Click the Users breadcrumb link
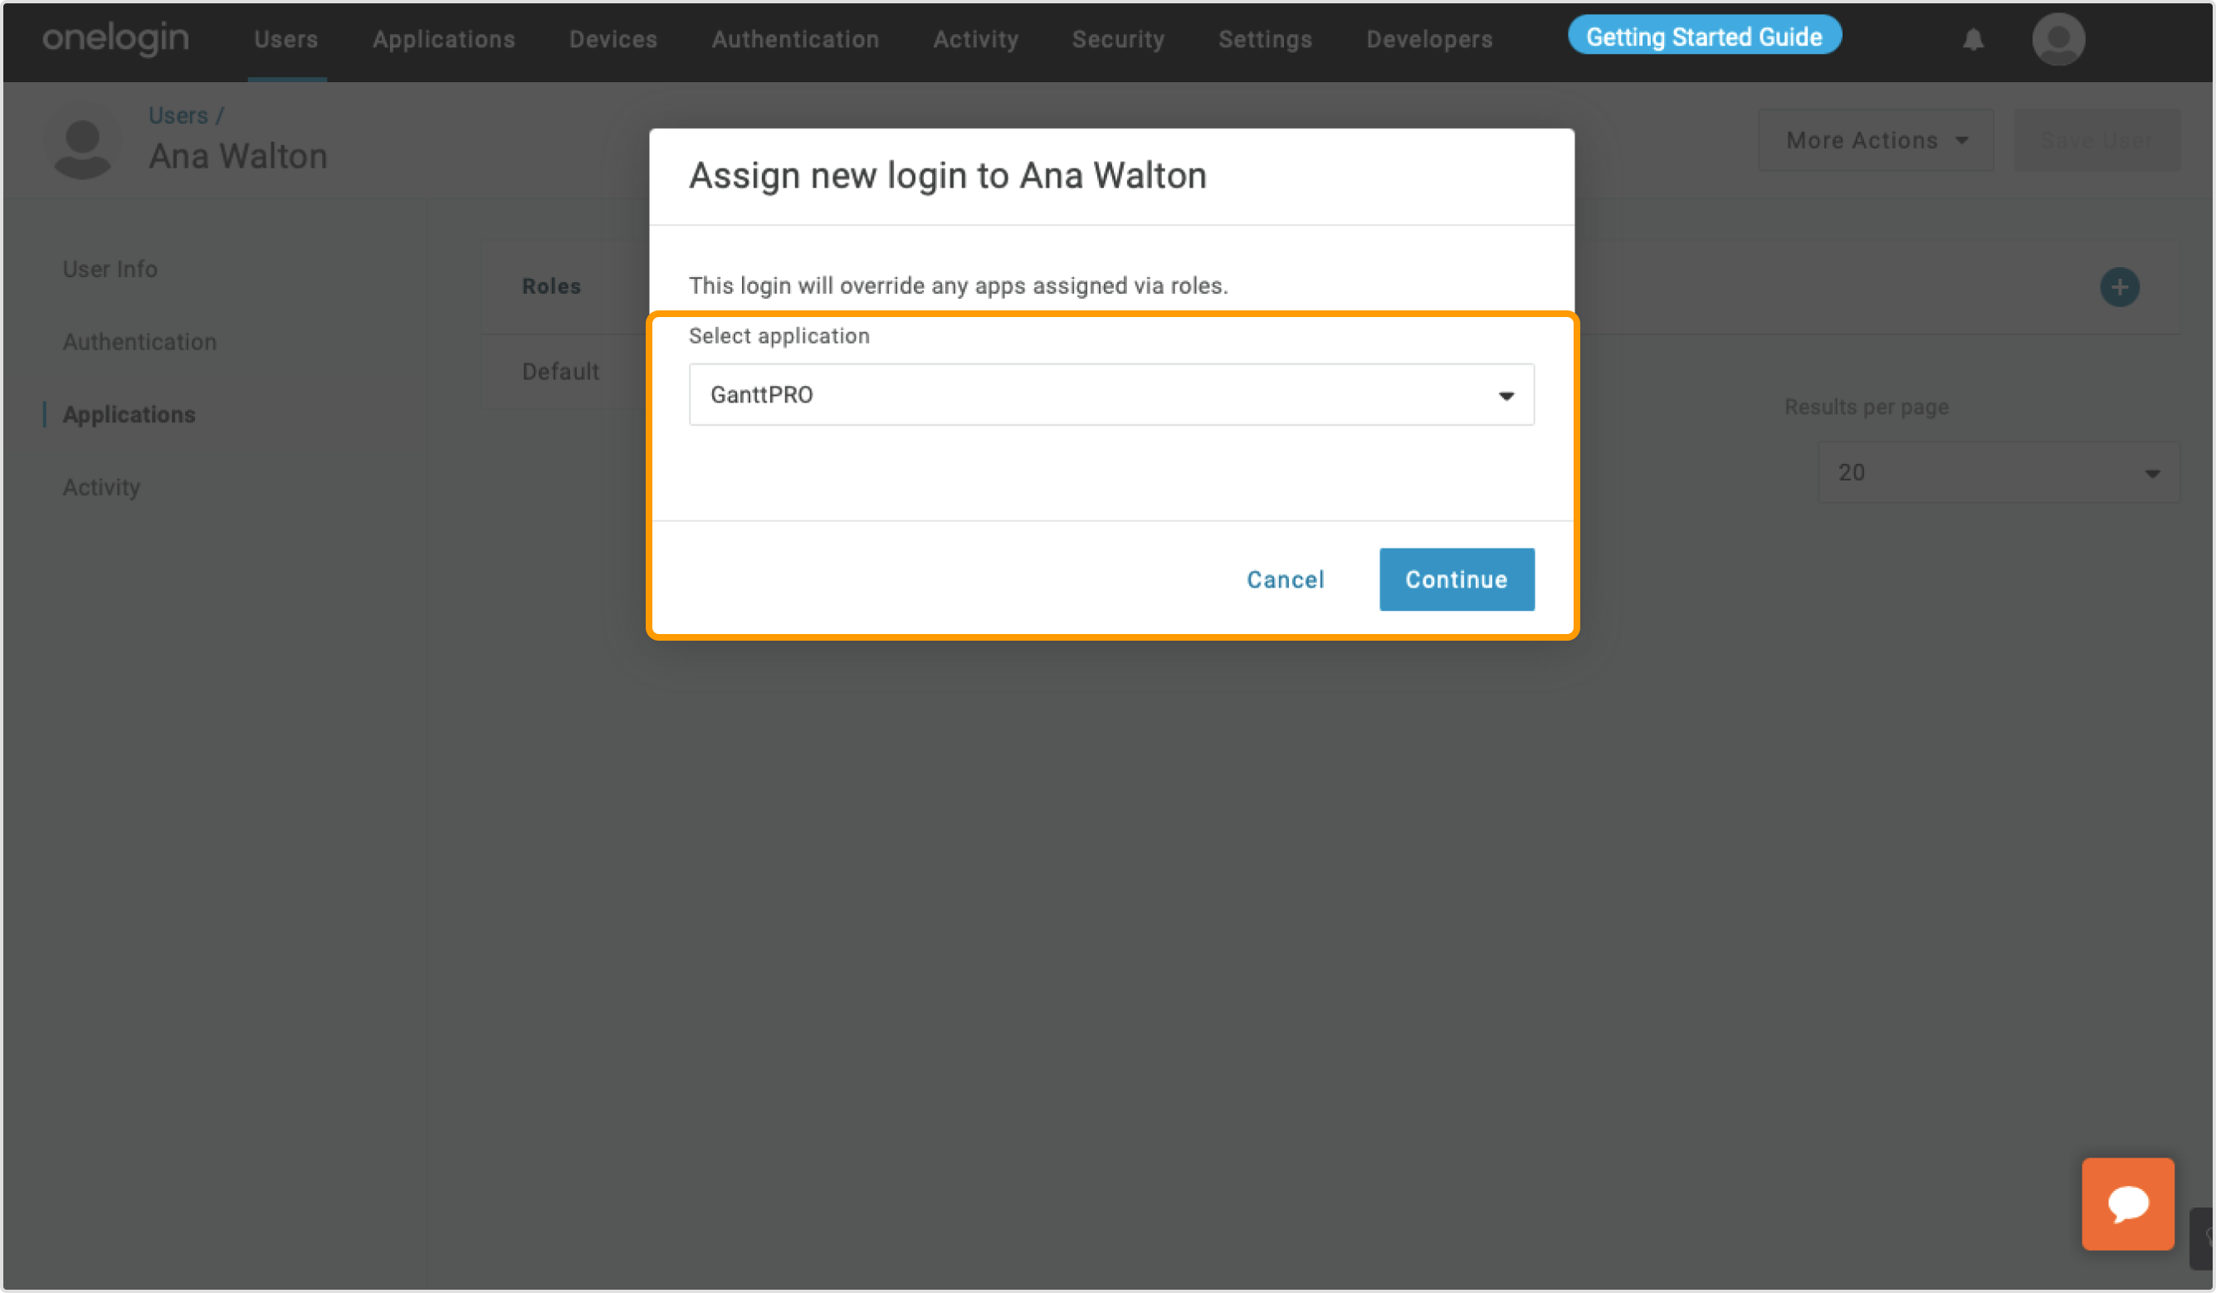2216x1293 pixels. 178,115
